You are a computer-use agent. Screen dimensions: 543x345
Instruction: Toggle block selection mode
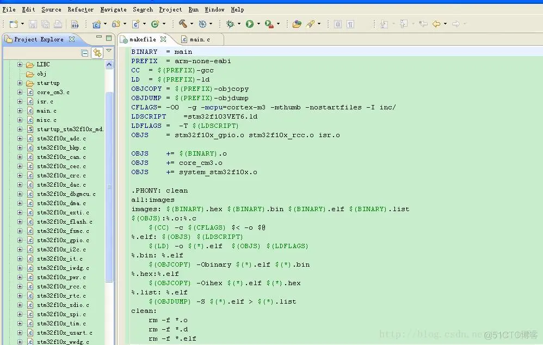338,24
